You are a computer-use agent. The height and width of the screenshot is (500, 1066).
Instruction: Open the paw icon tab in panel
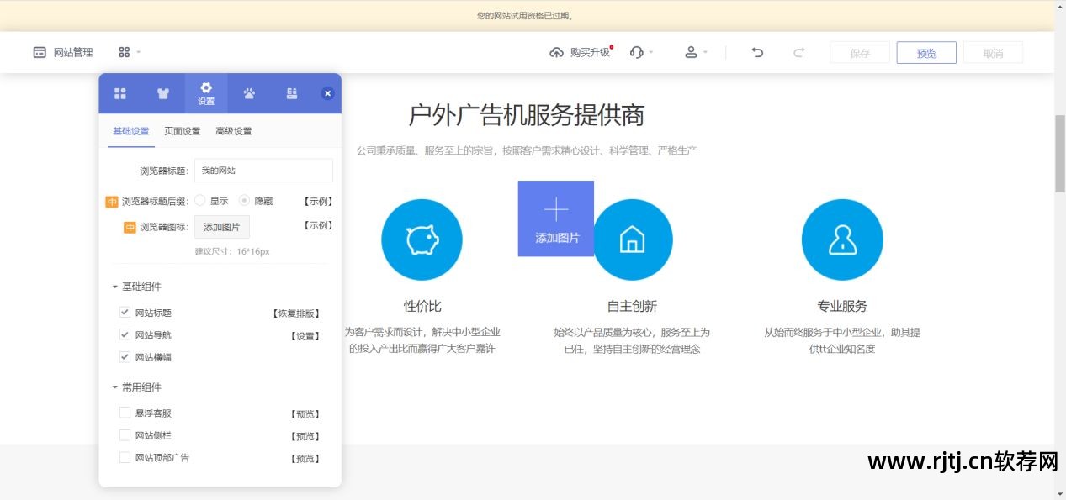click(249, 93)
